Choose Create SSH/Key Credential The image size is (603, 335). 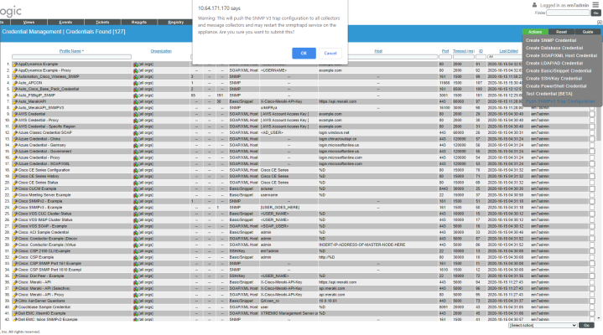coord(554,79)
